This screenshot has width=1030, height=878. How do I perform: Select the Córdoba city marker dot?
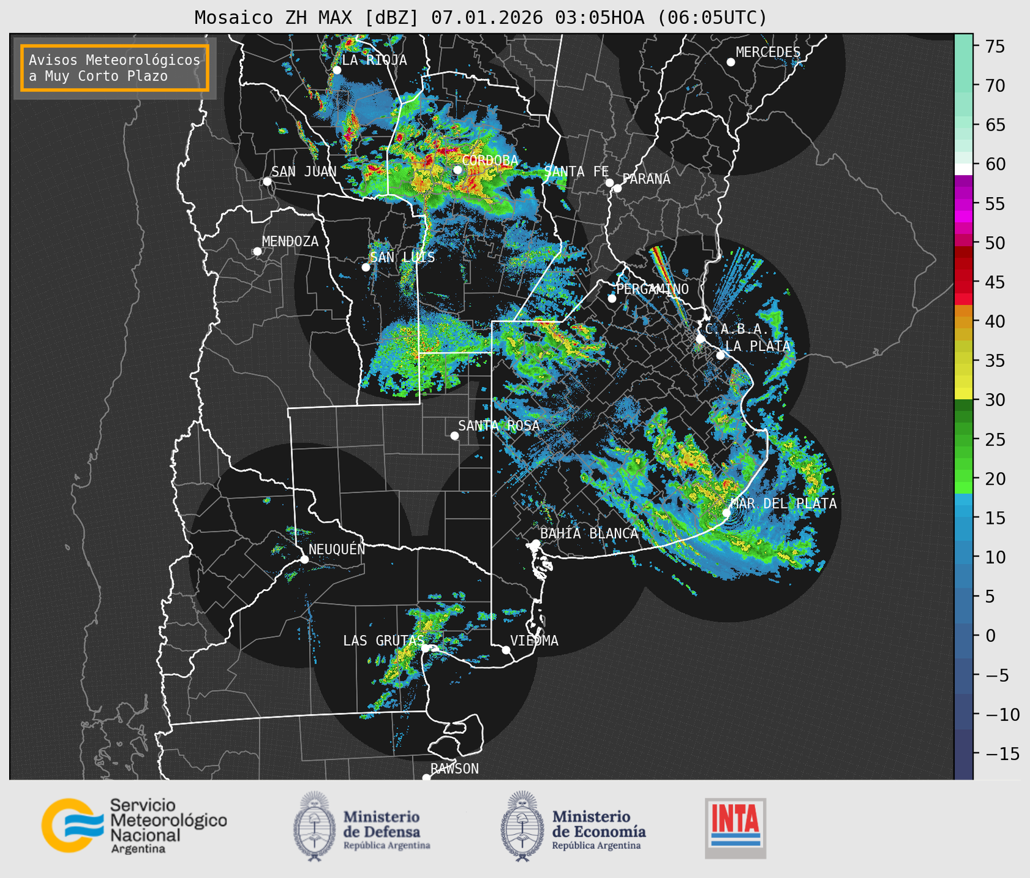(457, 170)
